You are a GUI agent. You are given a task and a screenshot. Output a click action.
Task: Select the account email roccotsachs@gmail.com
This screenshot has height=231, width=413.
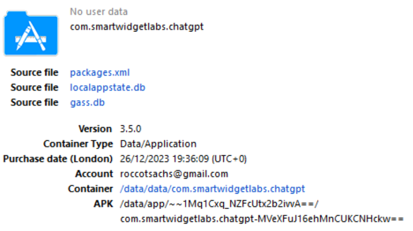[174, 174]
